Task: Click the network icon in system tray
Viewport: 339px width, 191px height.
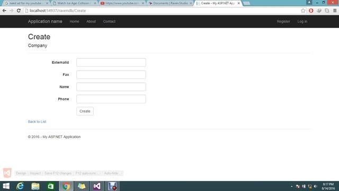Action: coord(309,186)
